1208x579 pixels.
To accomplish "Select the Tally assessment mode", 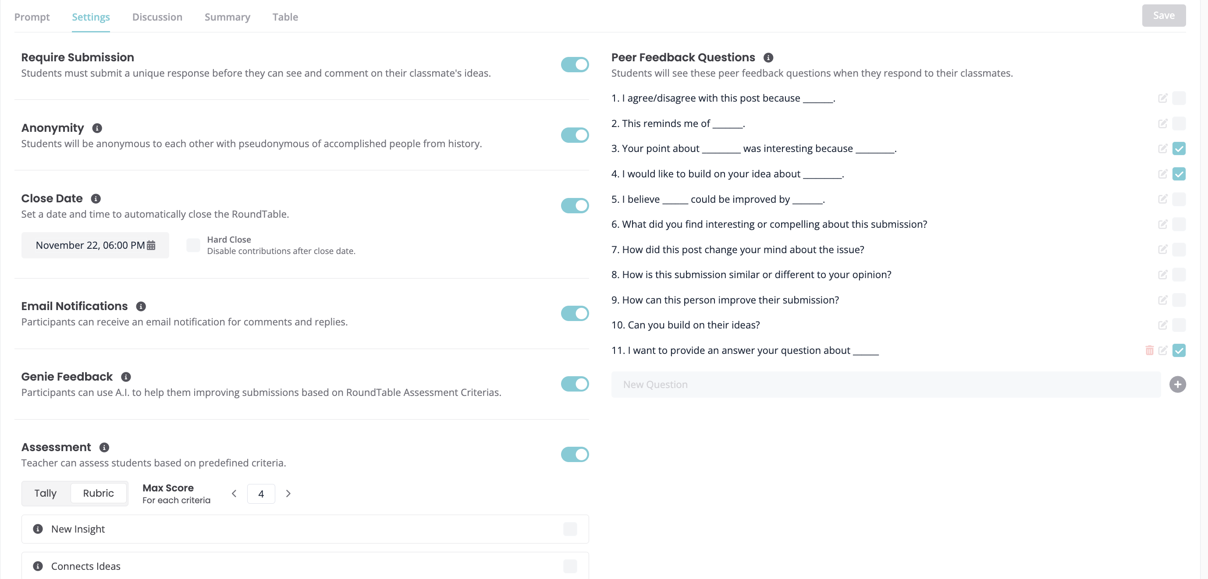I will pos(46,493).
